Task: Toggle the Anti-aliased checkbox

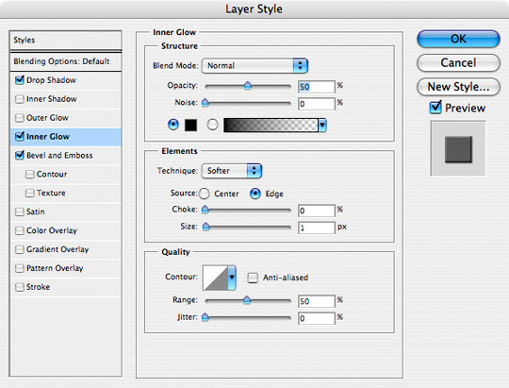Action: click(x=253, y=278)
